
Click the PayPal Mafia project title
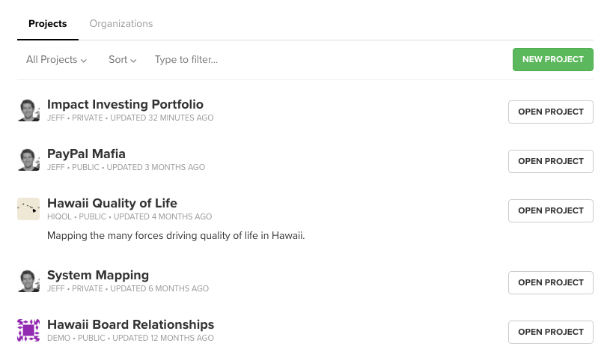tap(86, 154)
